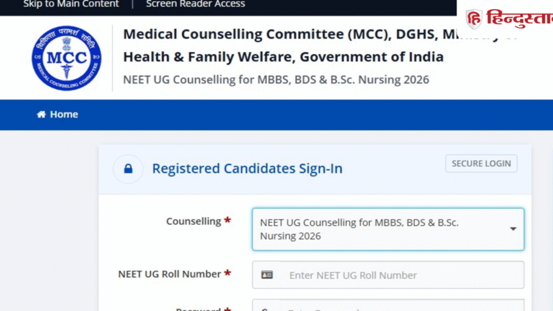Click Screen Reader Access link
Screen dimensions: 553x311
point(195,4)
